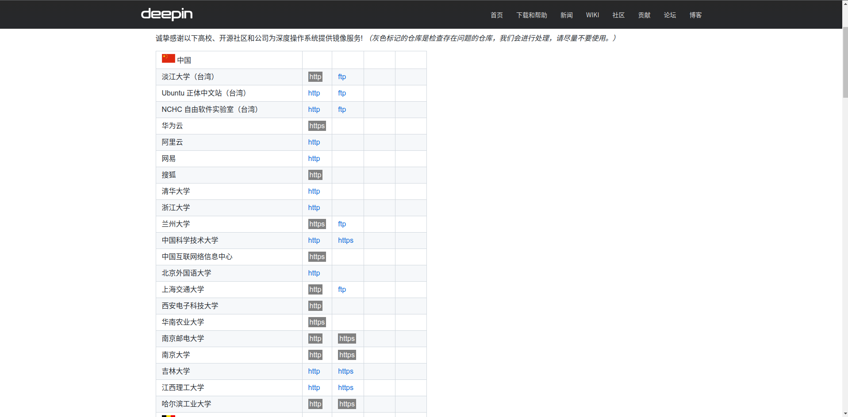Click greyed https for 南京邮电大学
This screenshot has height=417, width=848.
pyautogui.click(x=347, y=339)
